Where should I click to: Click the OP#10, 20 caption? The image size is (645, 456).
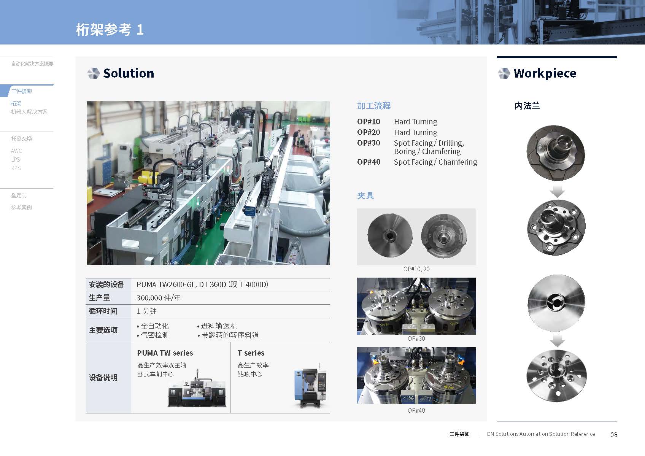pyautogui.click(x=416, y=269)
